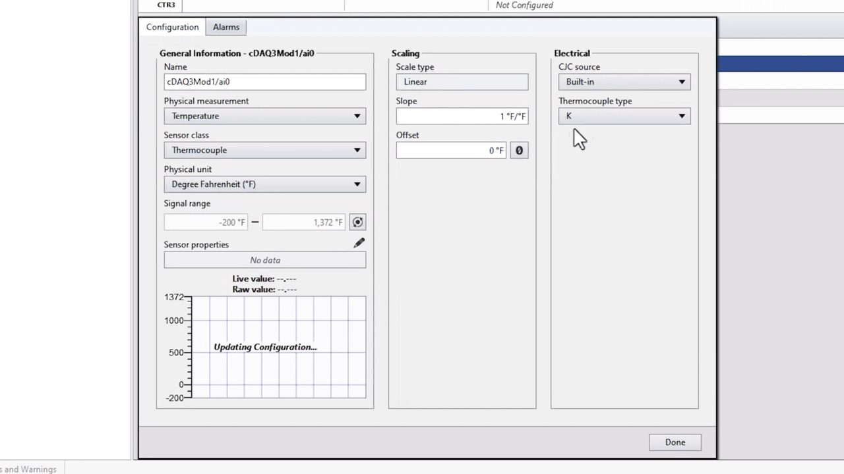Click the Sensor properties No data box
This screenshot has width=844, height=474.
(264, 260)
